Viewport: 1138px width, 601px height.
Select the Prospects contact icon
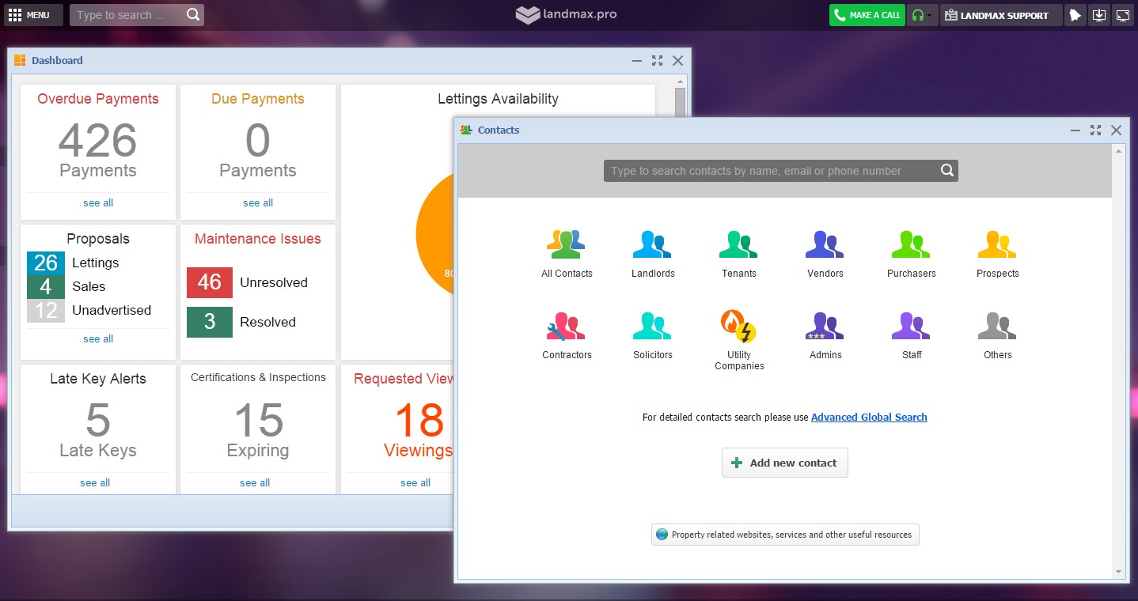[997, 253]
